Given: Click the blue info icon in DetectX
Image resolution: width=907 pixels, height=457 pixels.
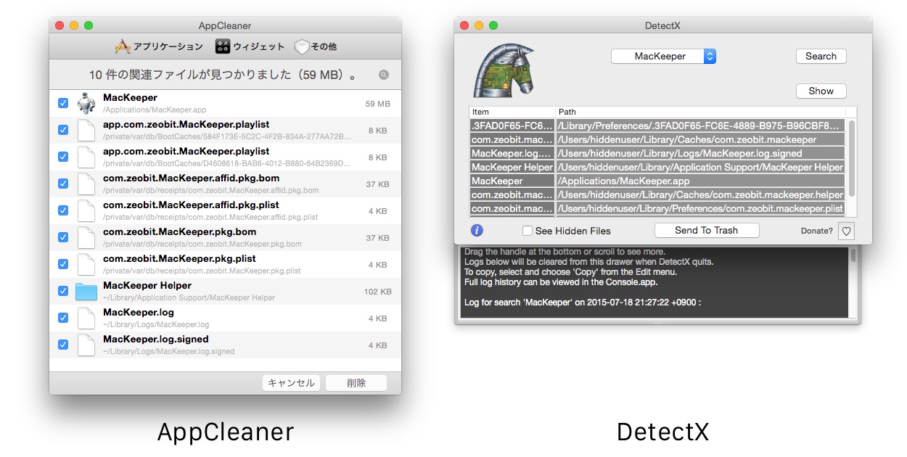Looking at the screenshot, I should 477,230.
